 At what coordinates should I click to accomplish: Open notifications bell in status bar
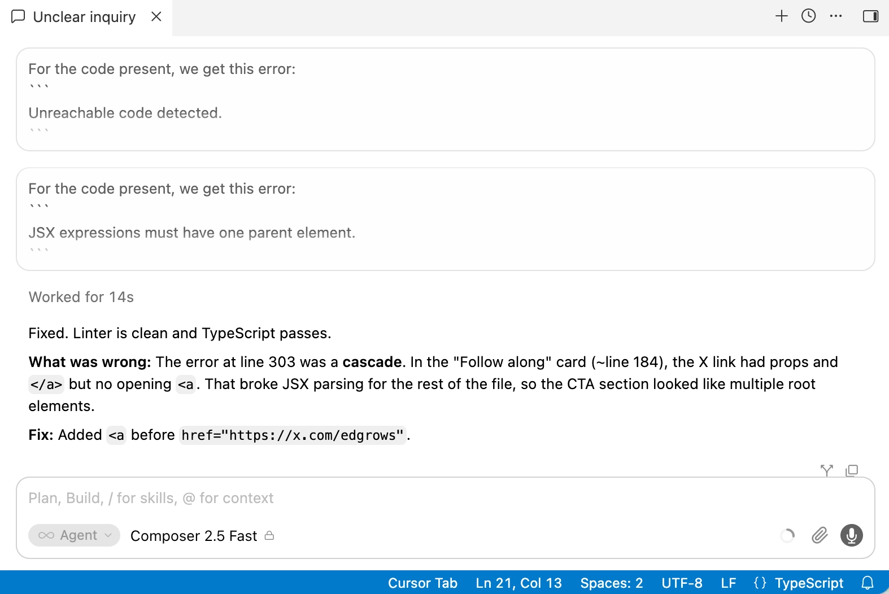(868, 583)
